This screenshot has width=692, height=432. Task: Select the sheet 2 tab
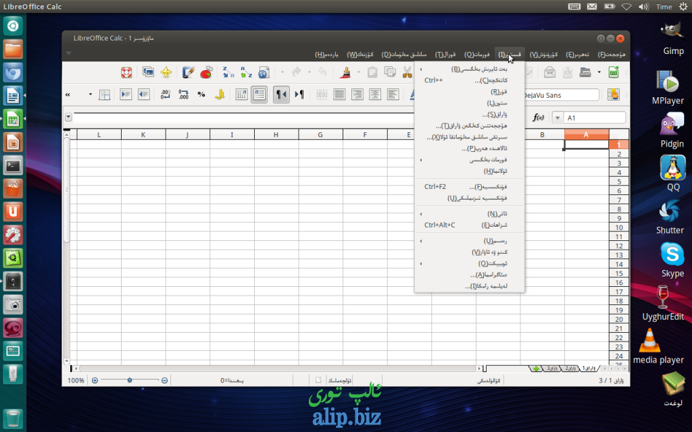click(570, 368)
